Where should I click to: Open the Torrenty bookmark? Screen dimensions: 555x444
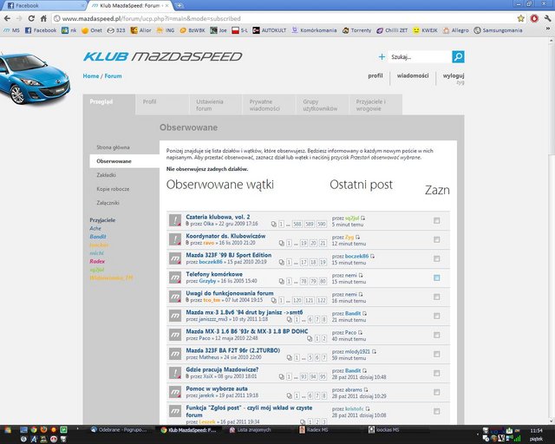(x=356, y=30)
